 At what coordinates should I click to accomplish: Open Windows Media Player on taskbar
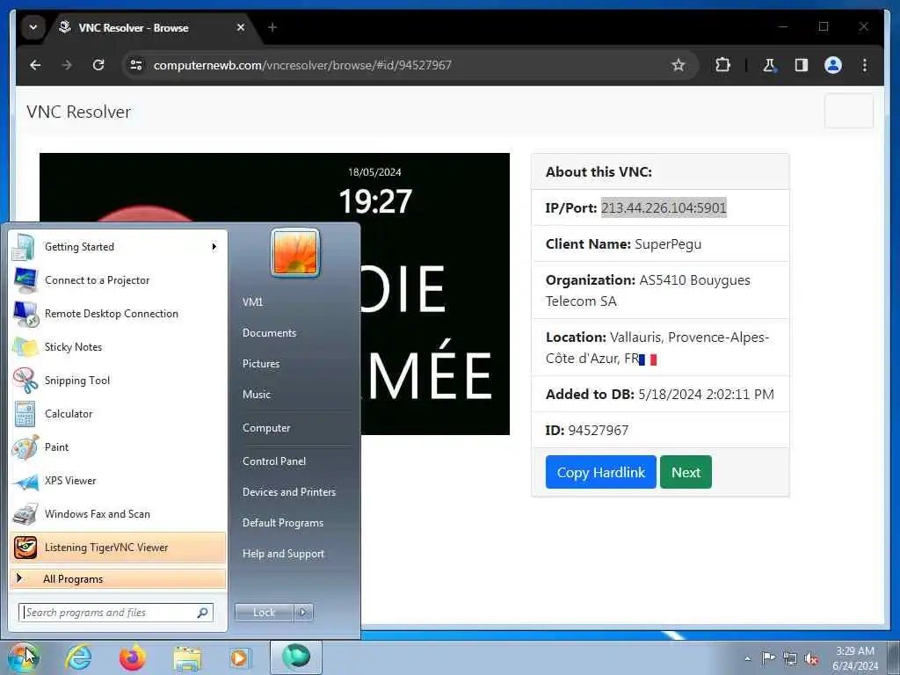pos(239,657)
